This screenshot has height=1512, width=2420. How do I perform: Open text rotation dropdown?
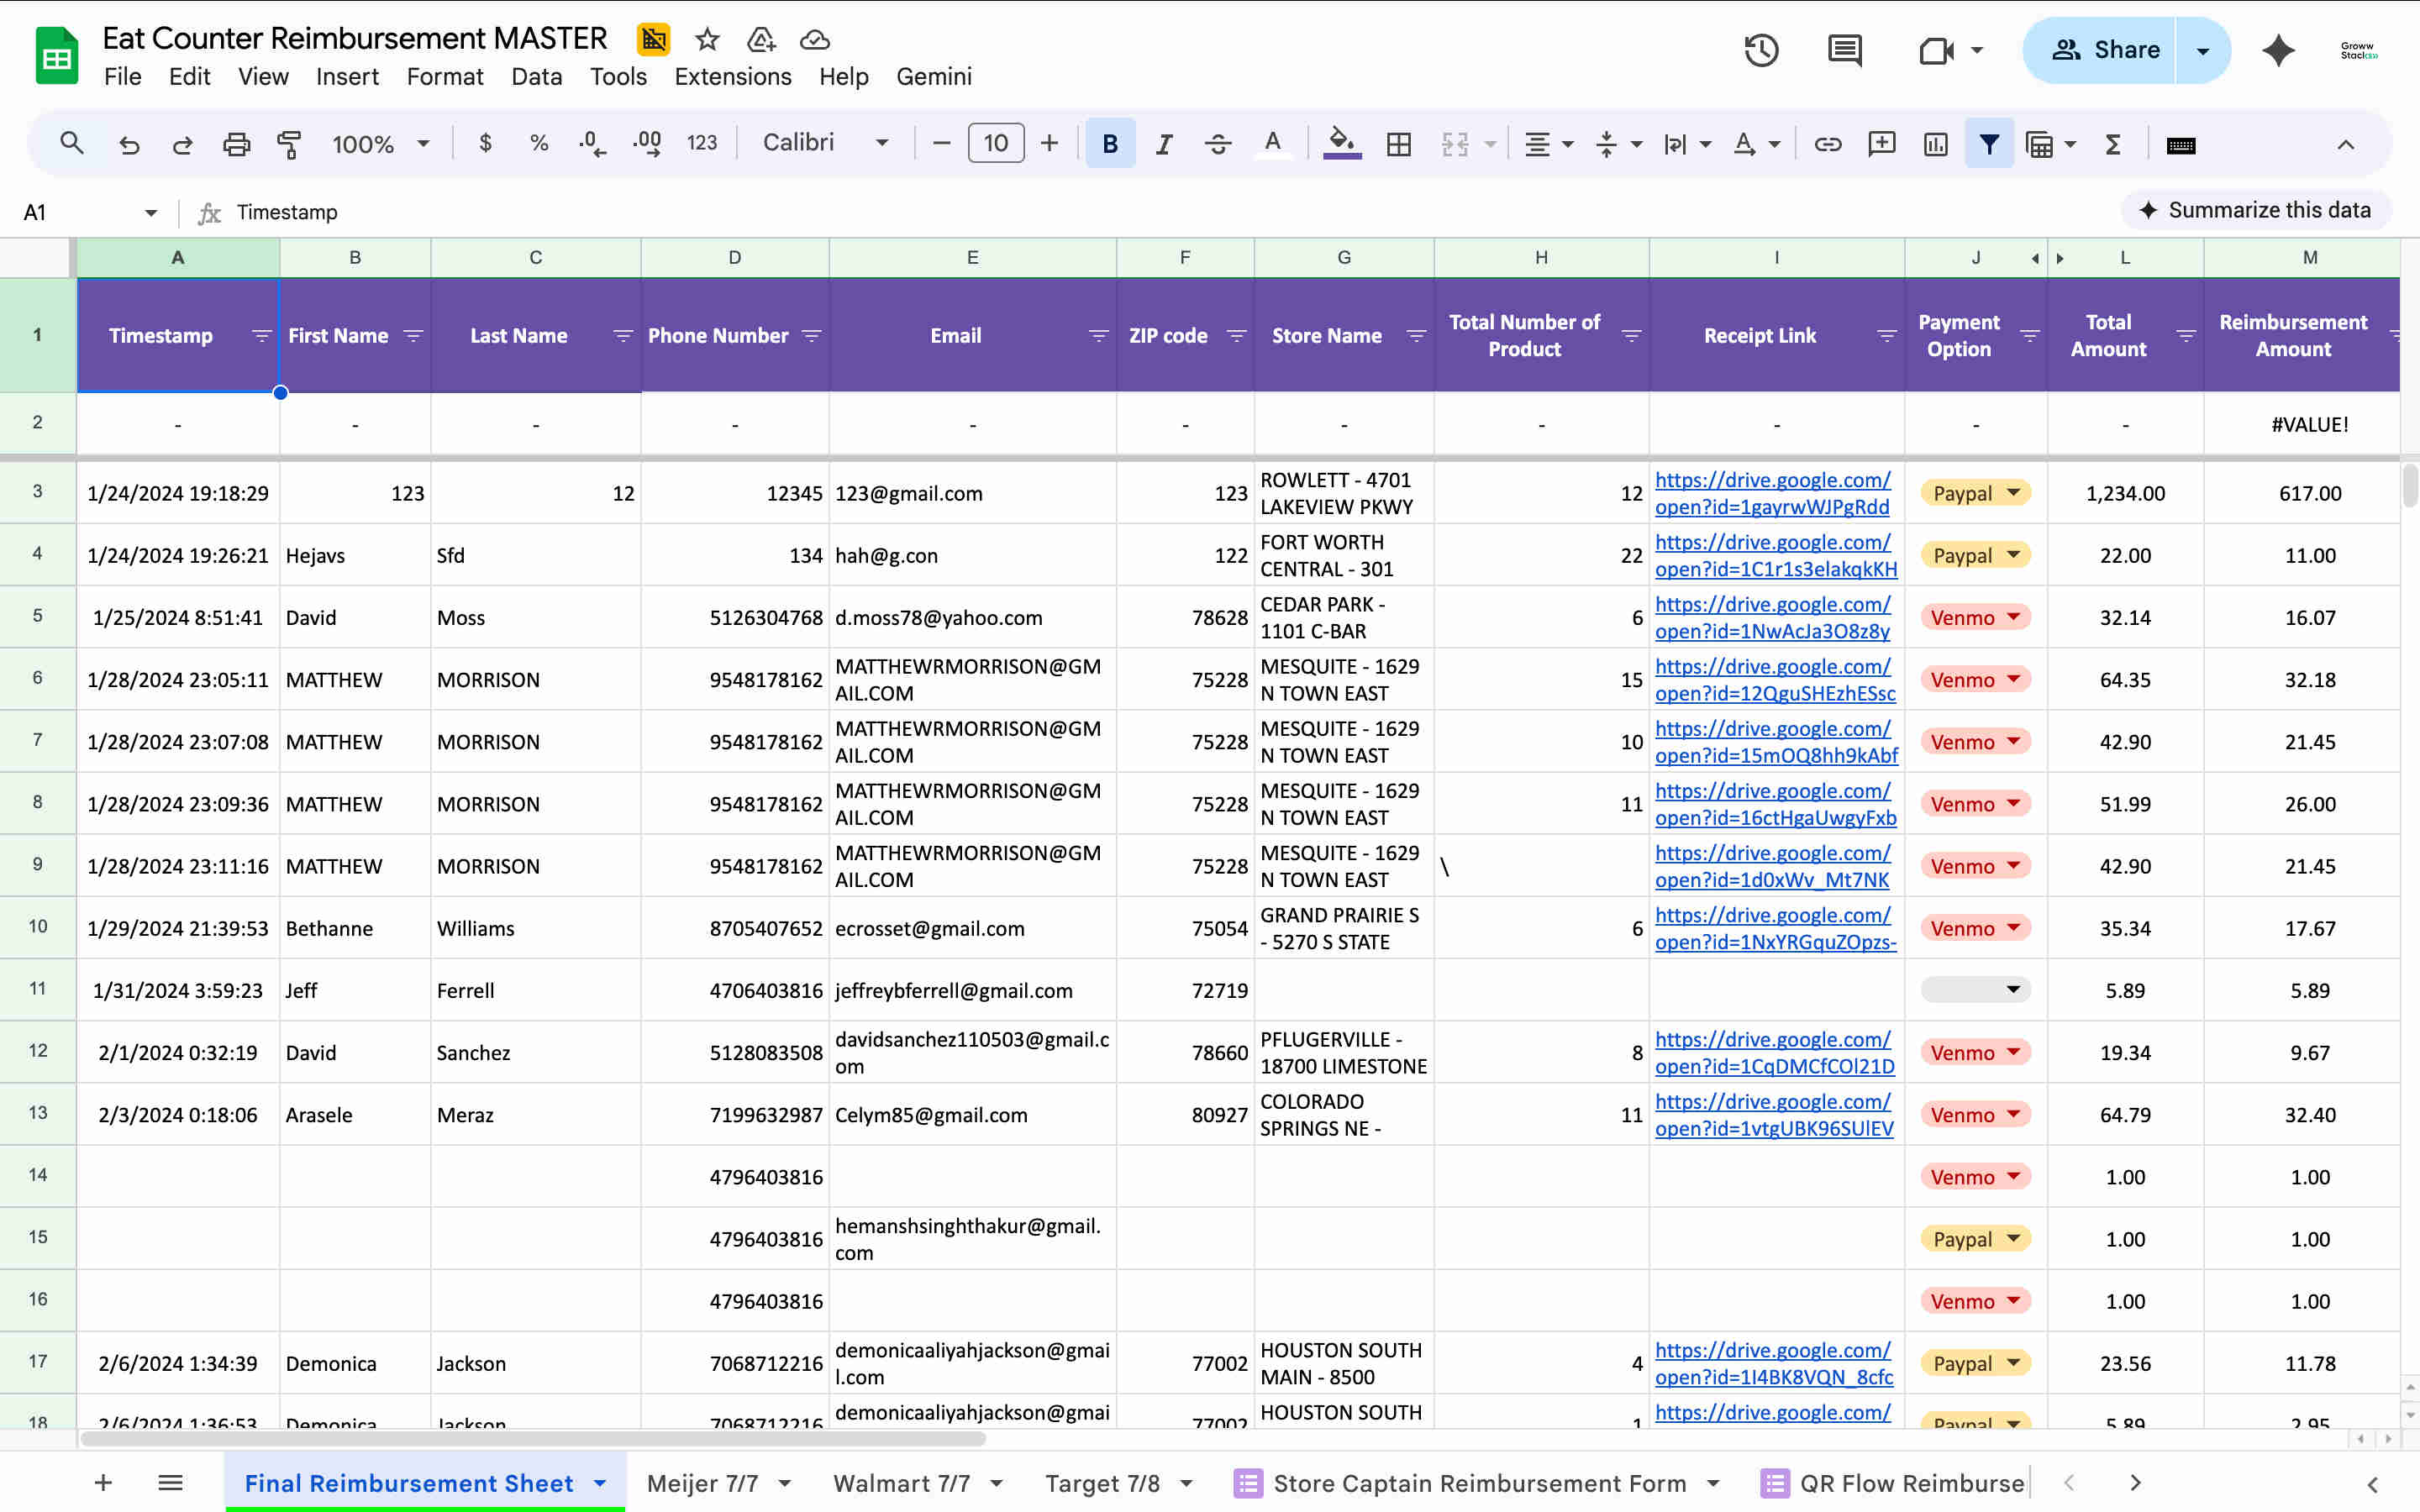click(1756, 144)
